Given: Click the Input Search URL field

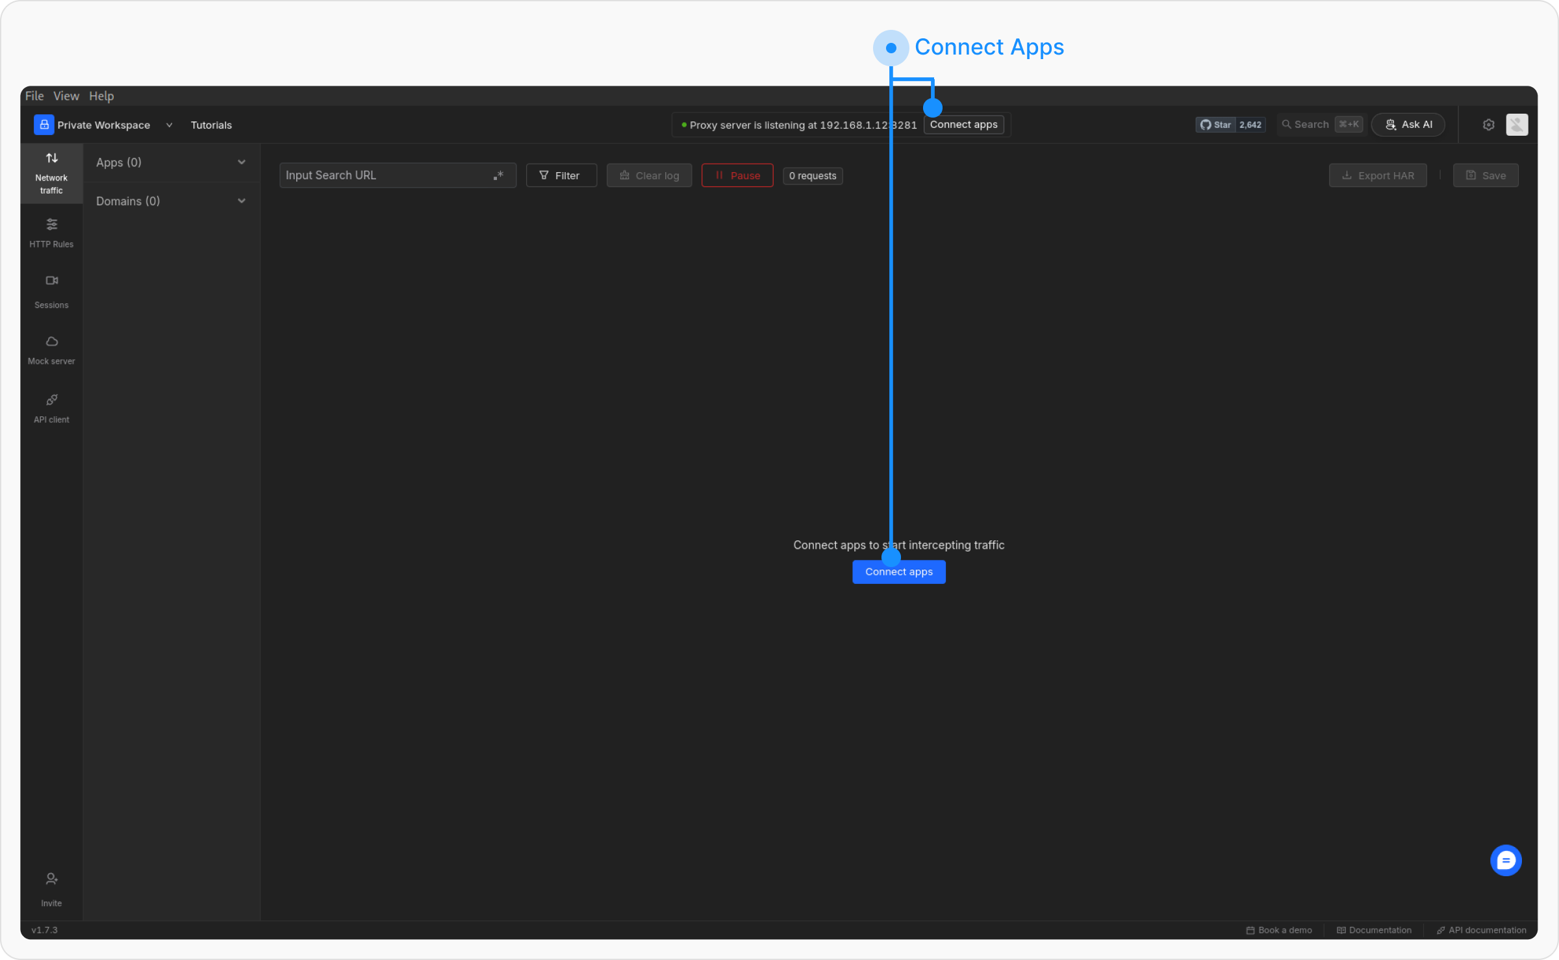Looking at the screenshot, I should coord(386,175).
